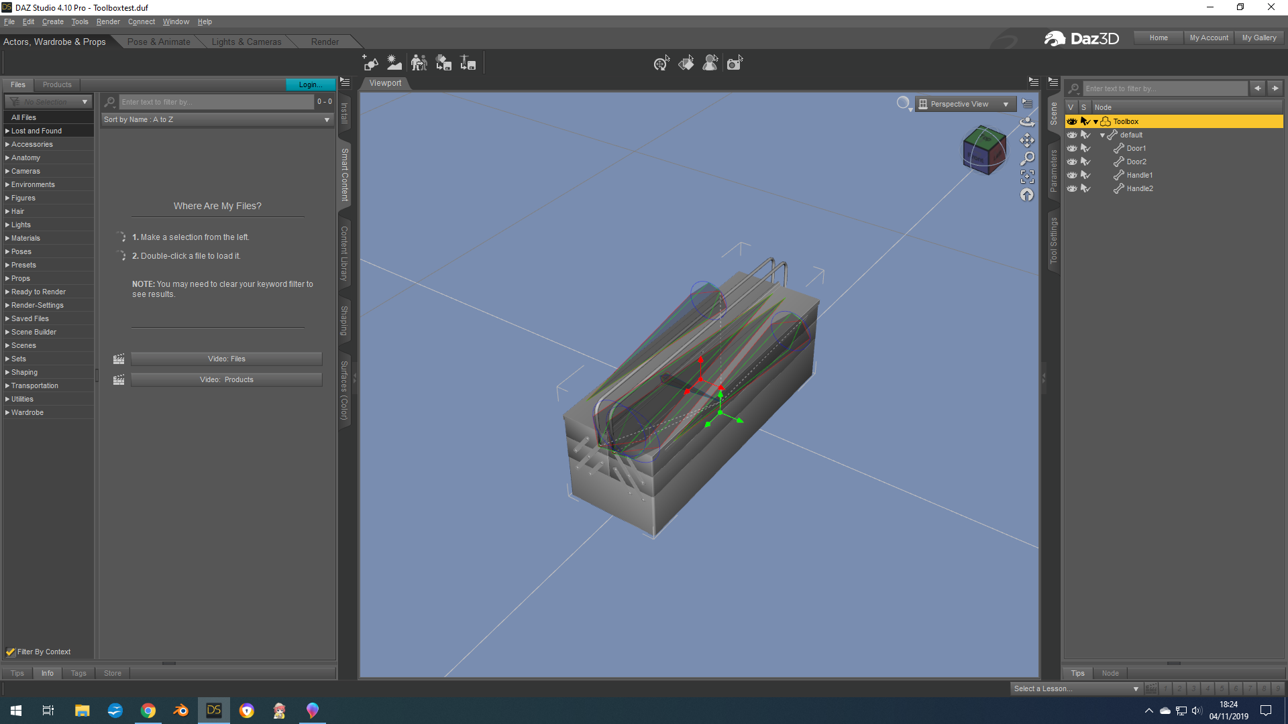
Task: Click the pan arrows icon in the viewport
Action: click(x=1027, y=140)
